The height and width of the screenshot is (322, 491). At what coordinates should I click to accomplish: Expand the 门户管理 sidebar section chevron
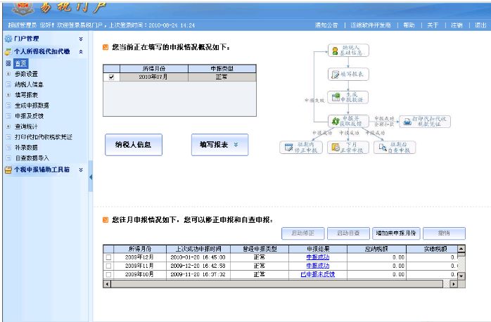(x=81, y=39)
